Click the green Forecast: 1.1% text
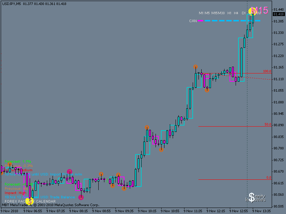 18,162
